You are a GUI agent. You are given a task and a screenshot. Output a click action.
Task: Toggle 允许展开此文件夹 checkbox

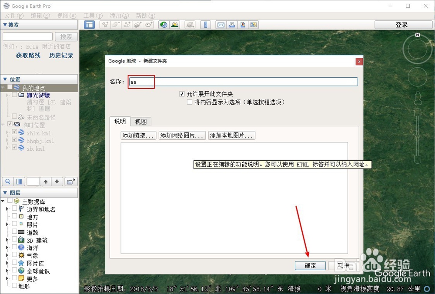point(182,94)
